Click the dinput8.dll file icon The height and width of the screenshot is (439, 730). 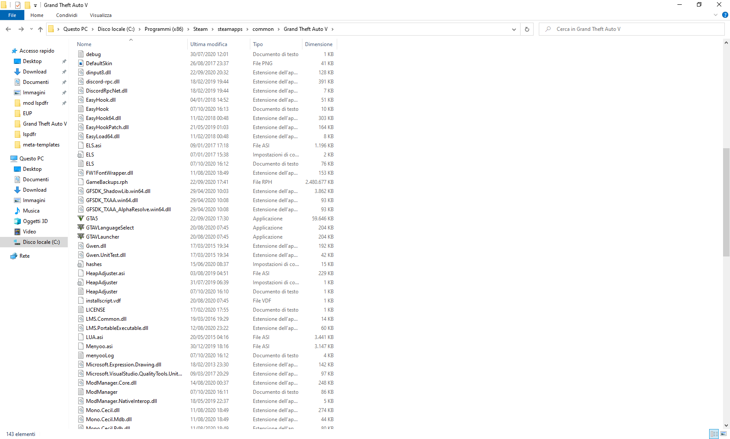81,73
